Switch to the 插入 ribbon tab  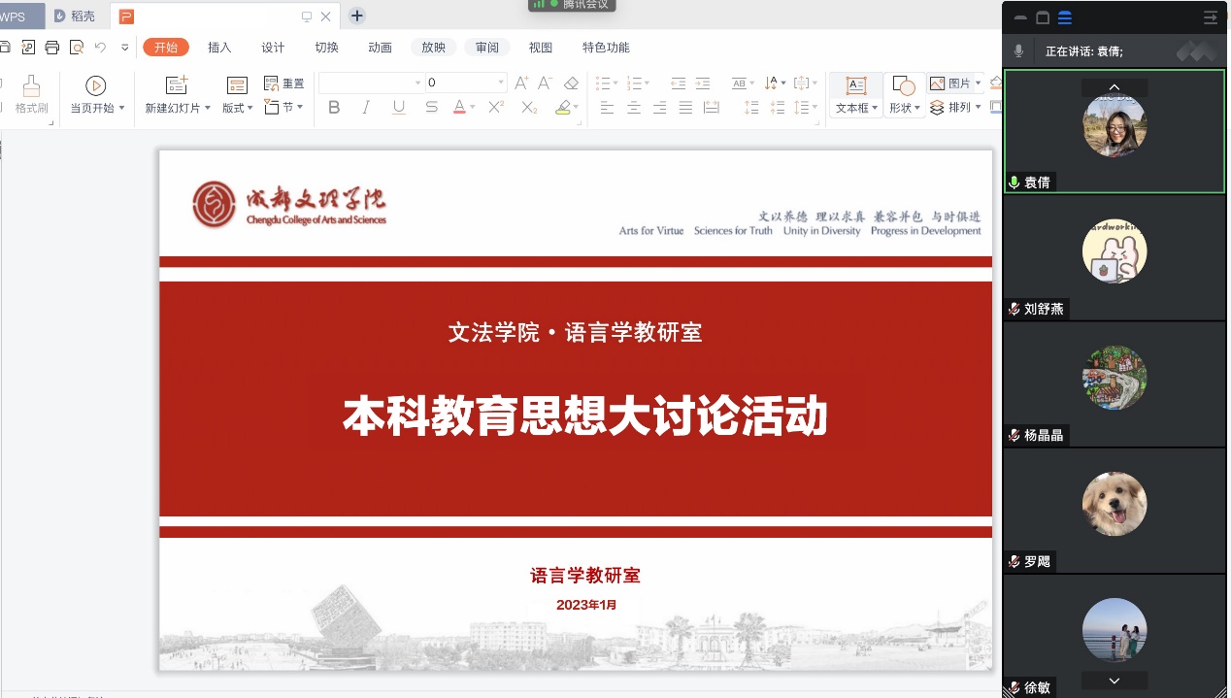click(x=219, y=48)
